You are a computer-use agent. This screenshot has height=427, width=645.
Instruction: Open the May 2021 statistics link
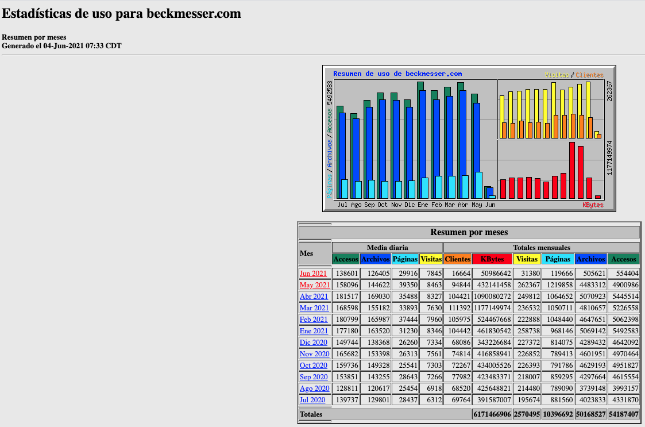point(314,285)
